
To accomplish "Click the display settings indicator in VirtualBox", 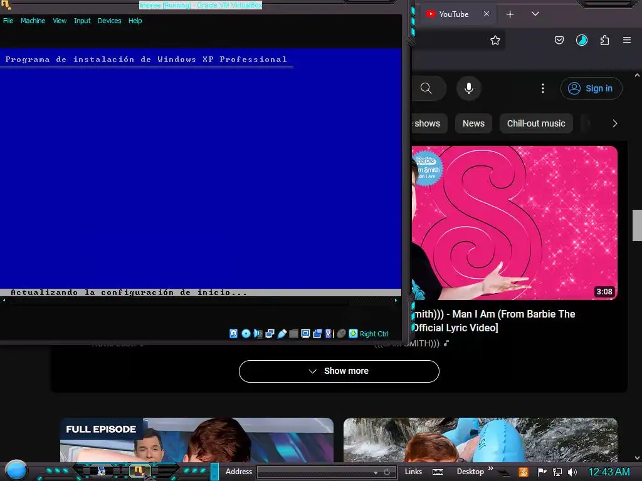I will [305, 333].
